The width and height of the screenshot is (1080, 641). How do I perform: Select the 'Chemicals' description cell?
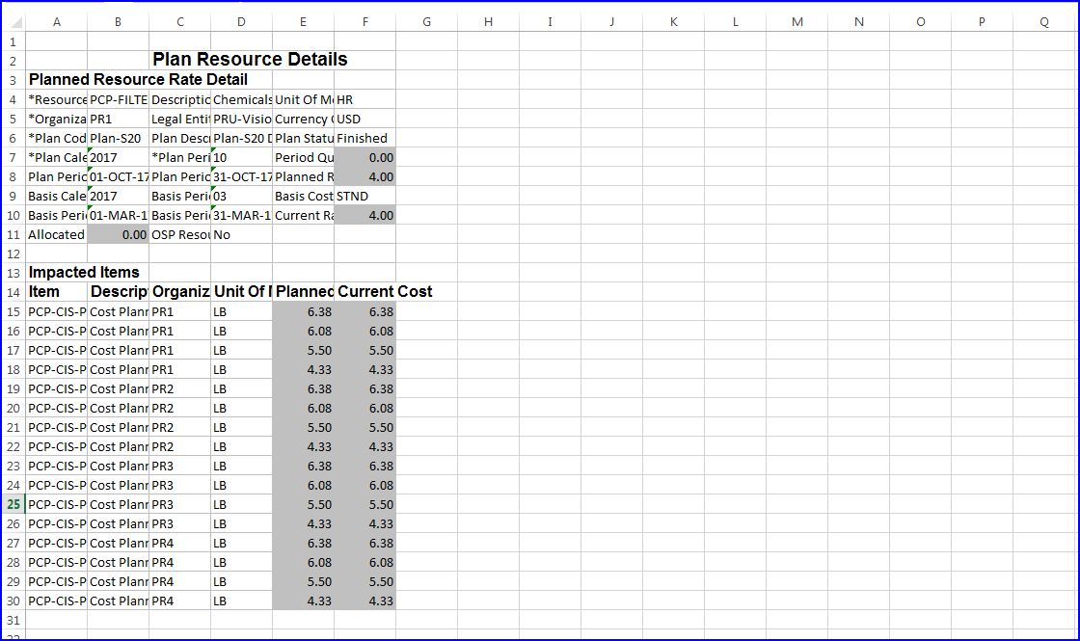click(x=242, y=99)
